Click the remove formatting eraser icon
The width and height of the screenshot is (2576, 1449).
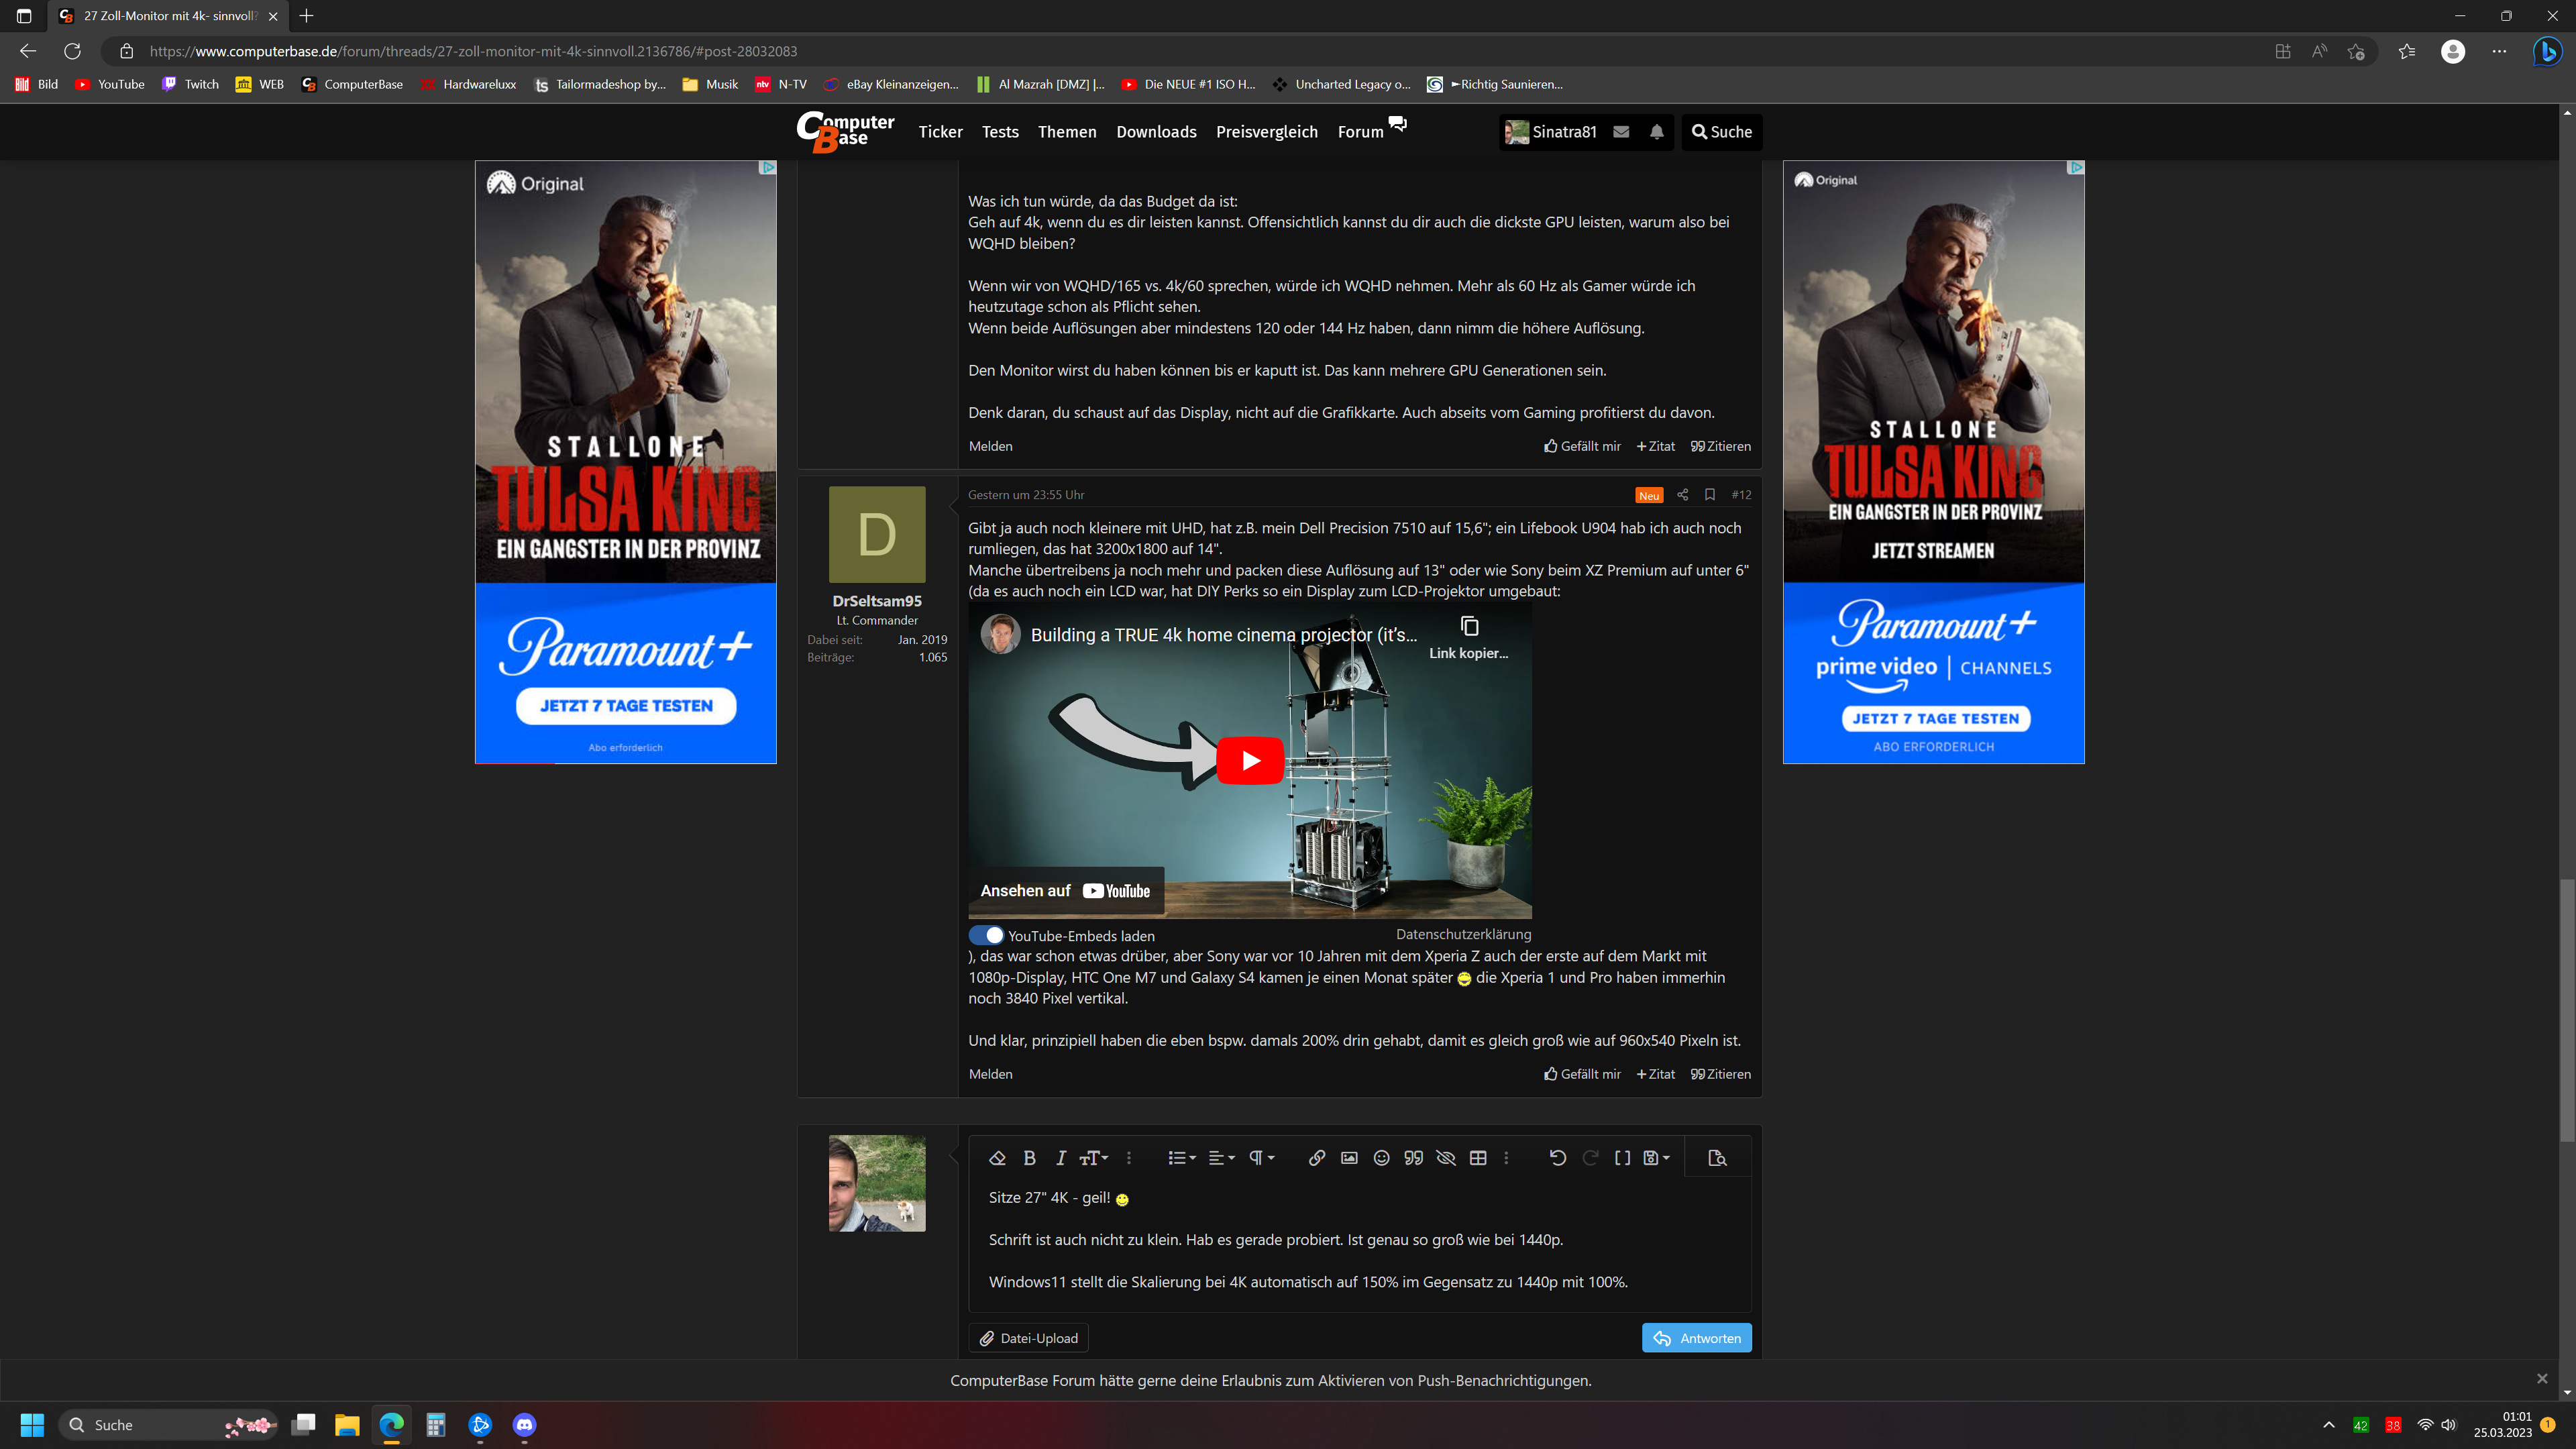coord(997,1158)
